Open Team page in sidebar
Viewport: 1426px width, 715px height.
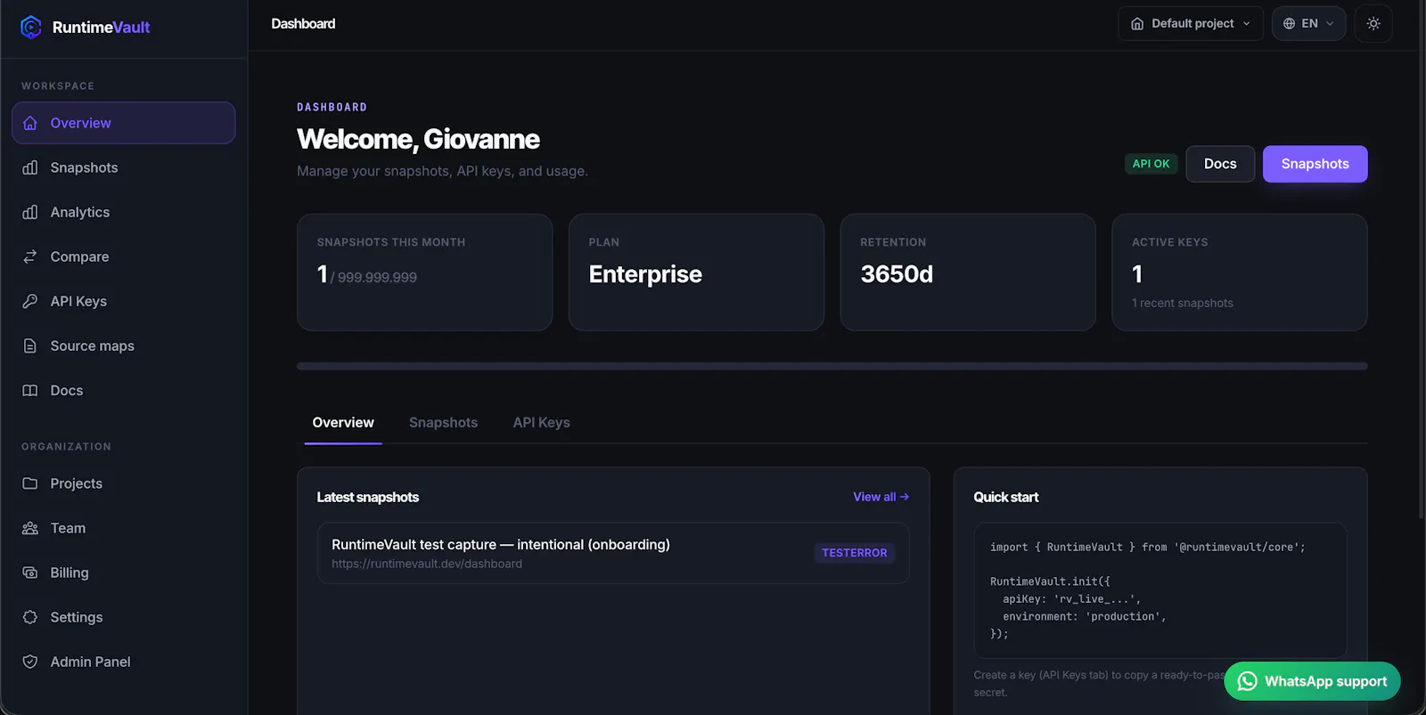124,528
